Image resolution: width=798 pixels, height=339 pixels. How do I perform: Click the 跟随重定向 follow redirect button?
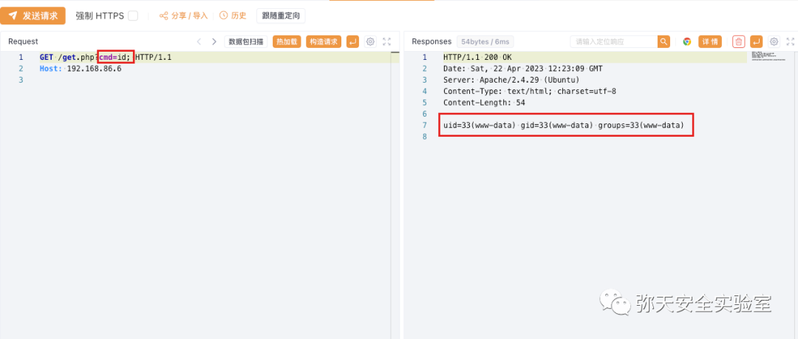click(x=281, y=16)
